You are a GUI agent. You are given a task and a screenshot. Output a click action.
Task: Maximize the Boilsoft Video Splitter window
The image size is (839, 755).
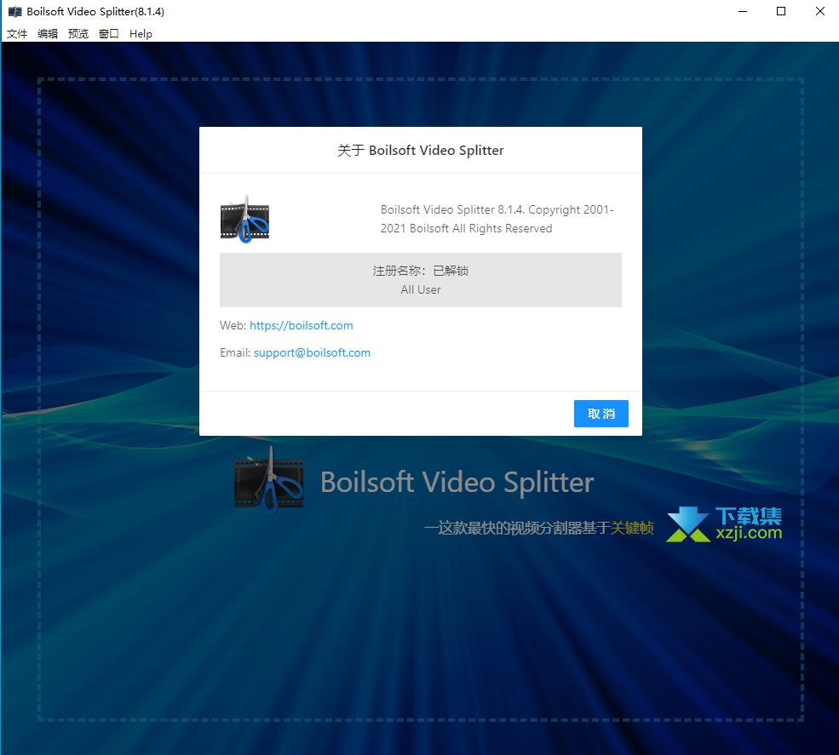(x=781, y=11)
